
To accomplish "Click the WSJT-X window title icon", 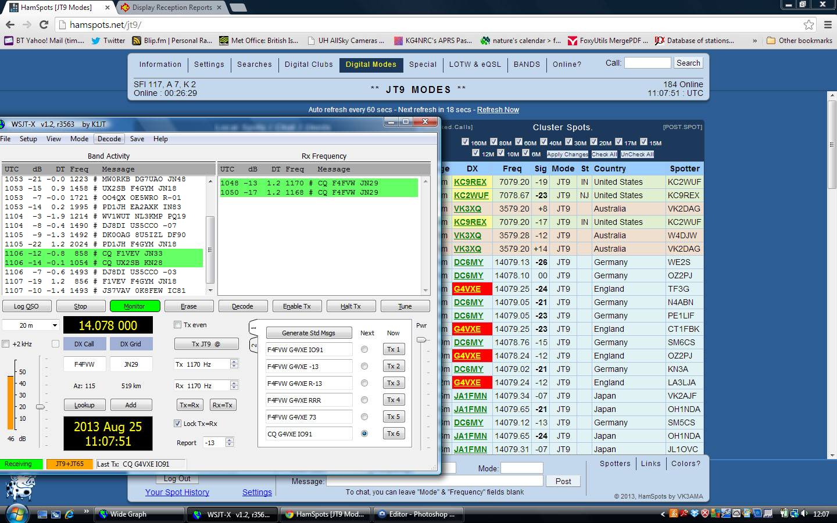I will pos(3,124).
